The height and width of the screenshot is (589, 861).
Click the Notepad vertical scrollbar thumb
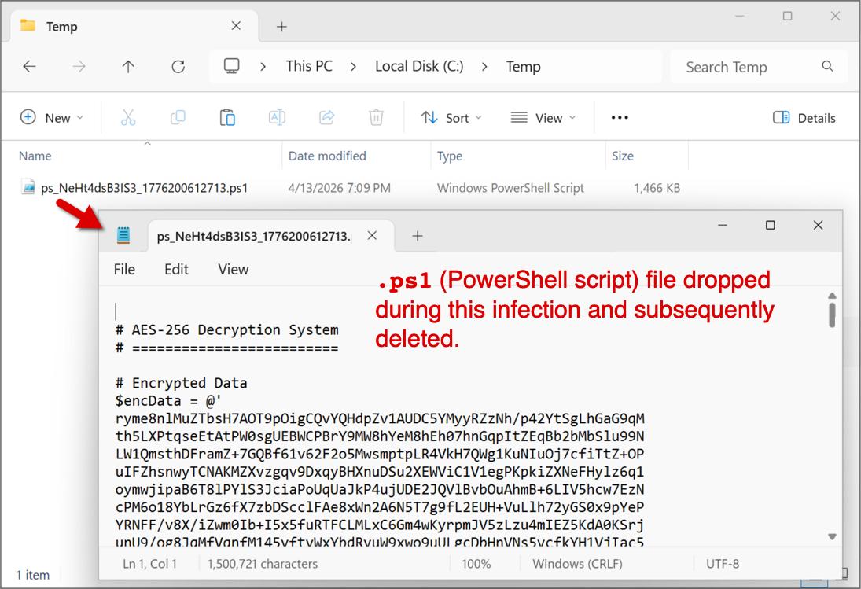(832, 313)
